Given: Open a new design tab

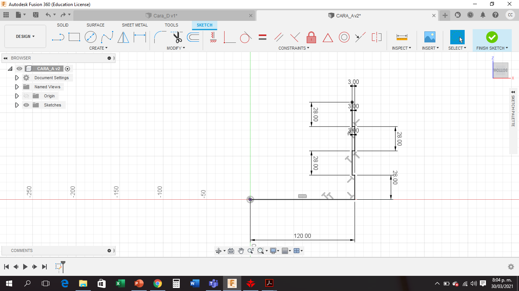Looking at the screenshot, I should [445, 16].
